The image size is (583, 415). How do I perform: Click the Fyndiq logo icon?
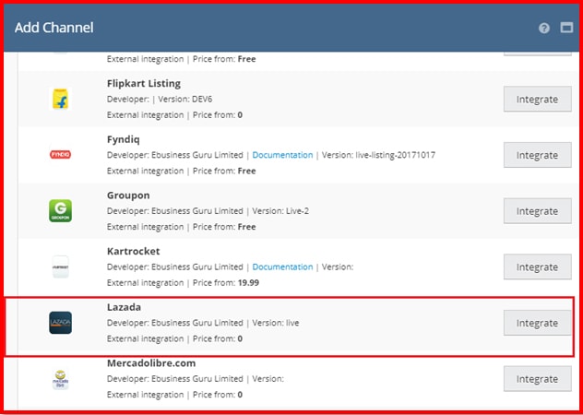click(60, 155)
